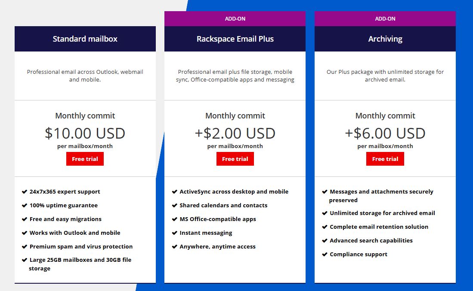Click the checkmark next to MS Office-compatible apps
This screenshot has height=291, width=473.
click(x=175, y=219)
